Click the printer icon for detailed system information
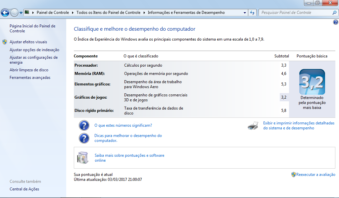 pos(253,126)
